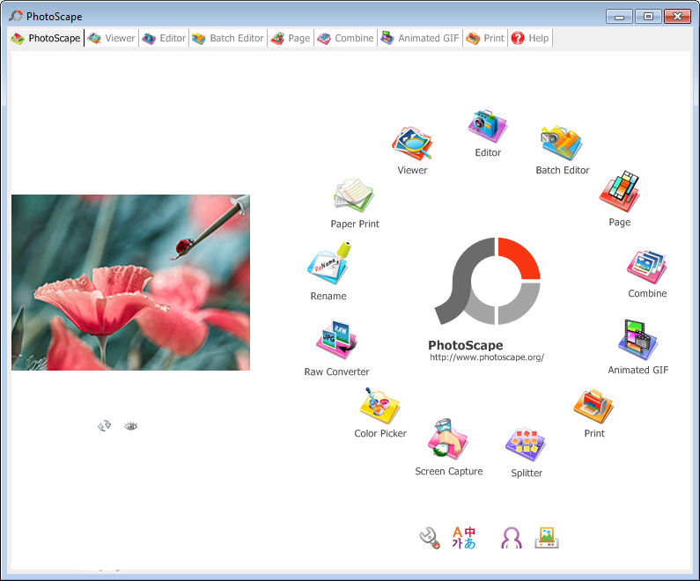Open the Paper Print icon

[354, 195]
